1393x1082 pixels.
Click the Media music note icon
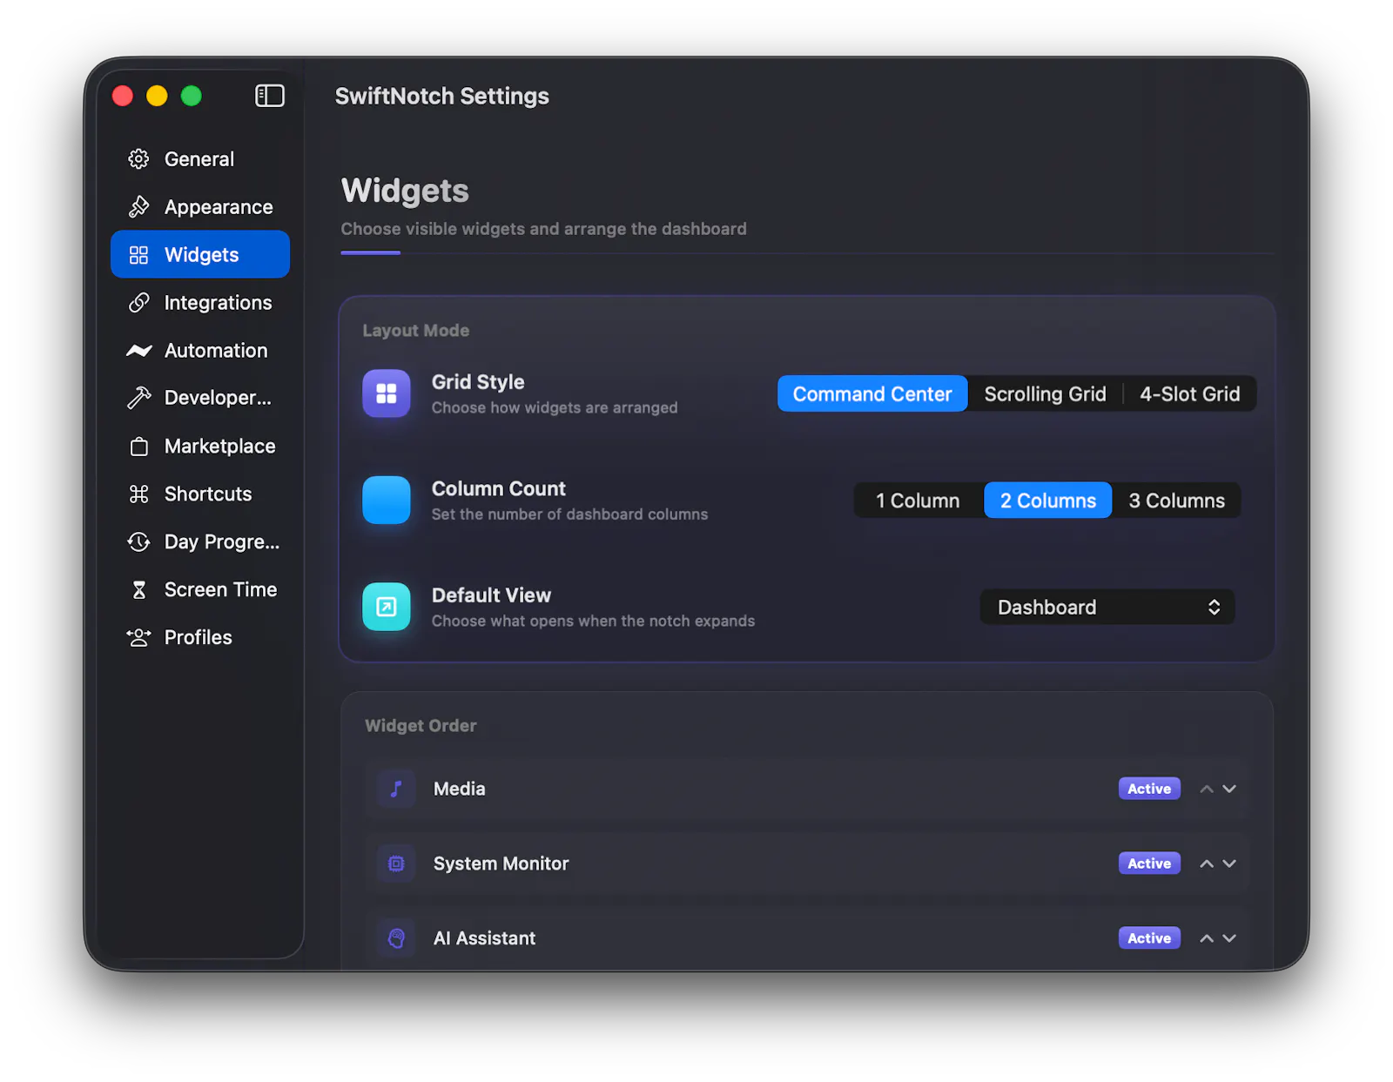click(396, 789)
